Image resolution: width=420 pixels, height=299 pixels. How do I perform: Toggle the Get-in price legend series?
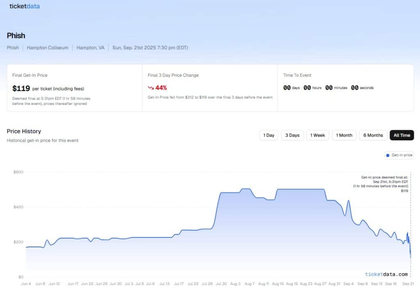click(399, 155)
